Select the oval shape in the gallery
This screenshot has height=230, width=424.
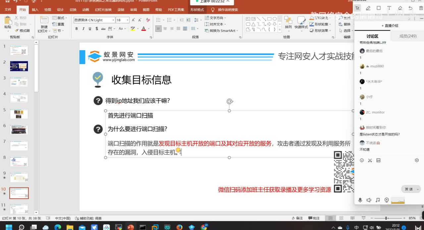pos(275,19)
